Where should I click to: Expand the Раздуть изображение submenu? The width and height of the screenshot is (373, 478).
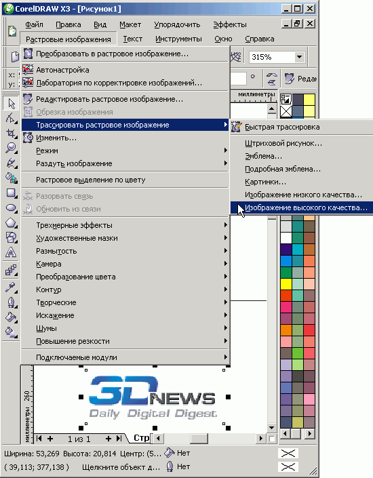pos(225,163)
